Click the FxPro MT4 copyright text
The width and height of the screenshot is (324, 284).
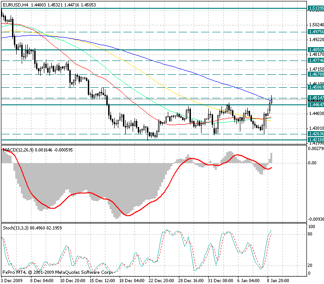(57, 272)
